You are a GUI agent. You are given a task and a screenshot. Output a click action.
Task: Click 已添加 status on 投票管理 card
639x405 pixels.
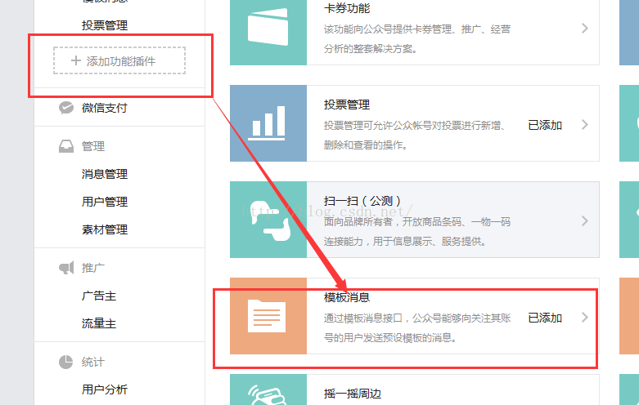point(545,125)
